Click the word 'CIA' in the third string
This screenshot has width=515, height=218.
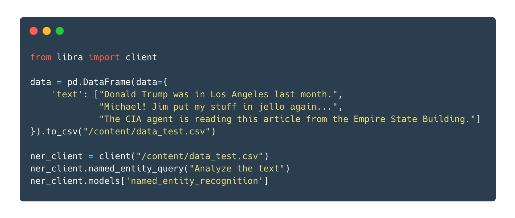click(133, 119)
